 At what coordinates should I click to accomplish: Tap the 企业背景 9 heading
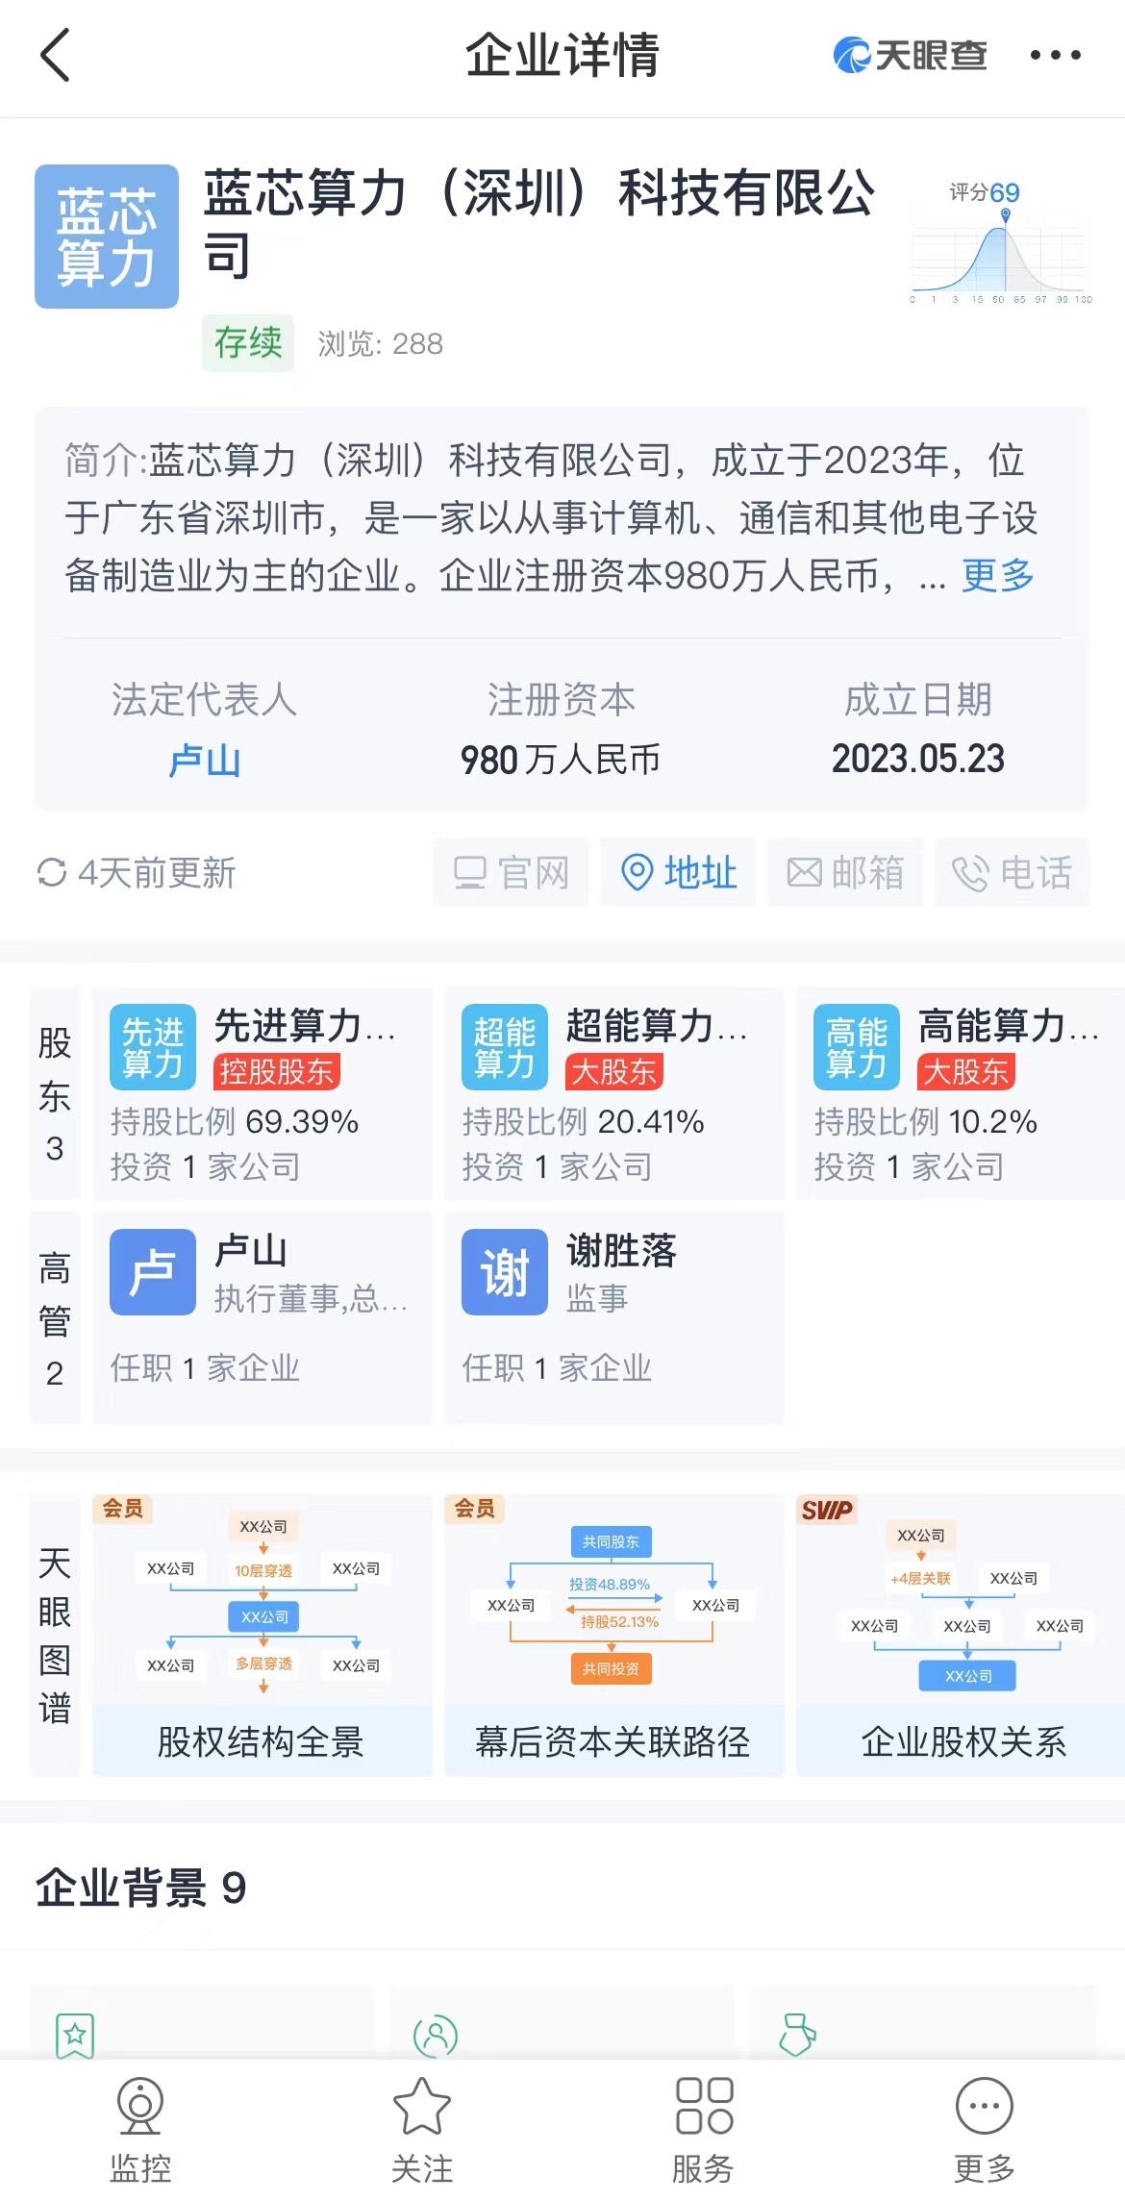(x=141, y=1888)
